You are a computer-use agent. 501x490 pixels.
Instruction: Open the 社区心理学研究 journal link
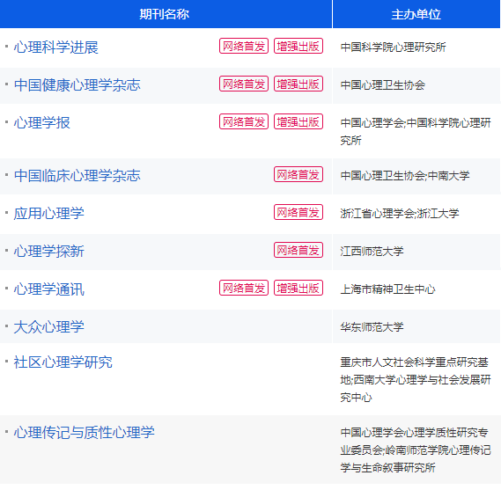click(x=63, y=362)
